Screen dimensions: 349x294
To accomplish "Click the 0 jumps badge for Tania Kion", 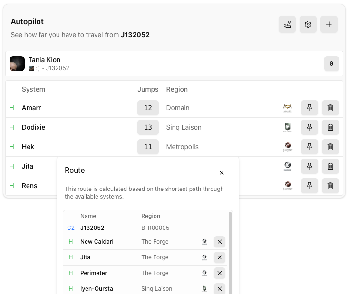I will click(331, 64).
